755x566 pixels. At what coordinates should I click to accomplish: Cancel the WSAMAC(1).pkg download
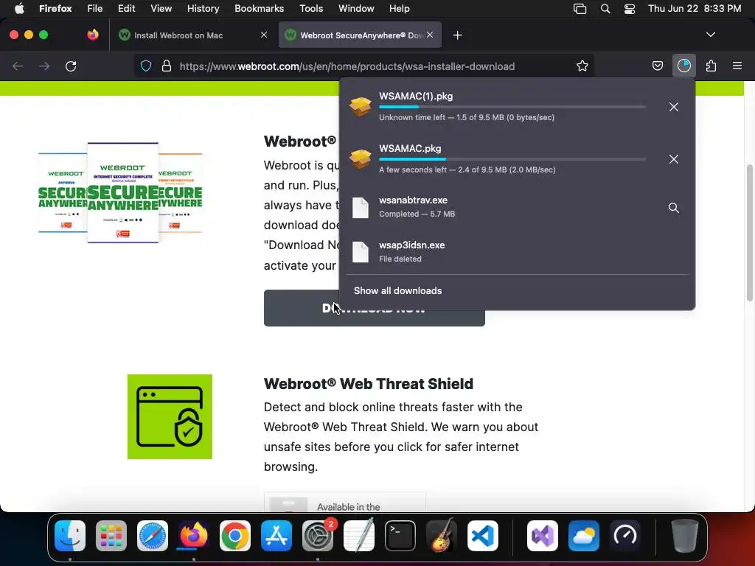(674, 107)
